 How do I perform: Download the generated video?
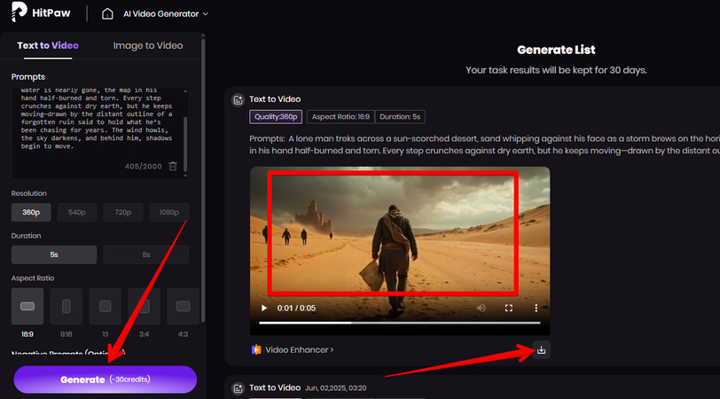pos(542,350)
